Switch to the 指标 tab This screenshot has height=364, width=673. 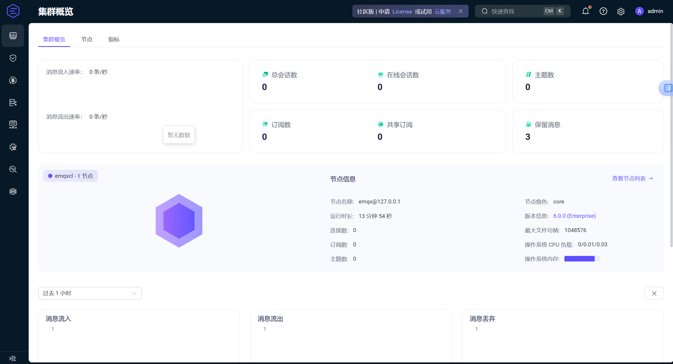click(x=114, y=39)
